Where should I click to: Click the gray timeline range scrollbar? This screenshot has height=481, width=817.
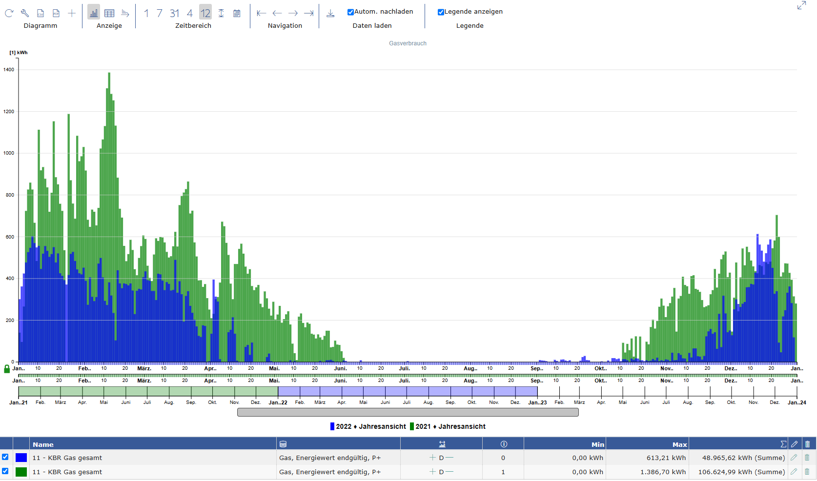click(x=408, y=412)
